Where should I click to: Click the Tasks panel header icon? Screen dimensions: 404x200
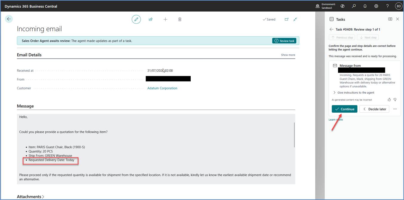click(x=331, y=19)
